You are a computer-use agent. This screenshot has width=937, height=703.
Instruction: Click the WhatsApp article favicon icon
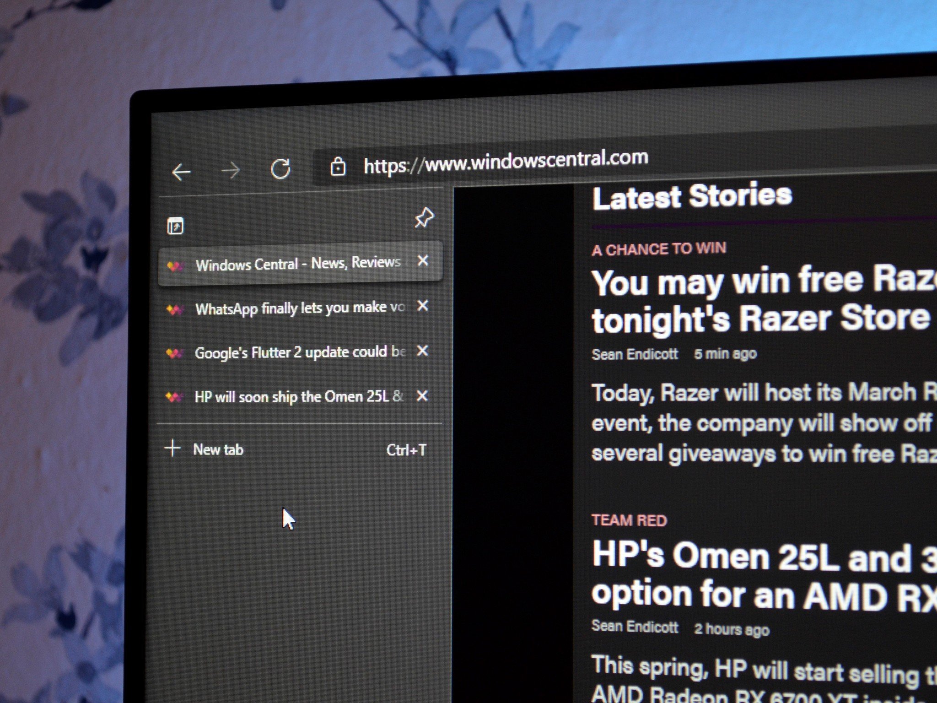(177, 307)
